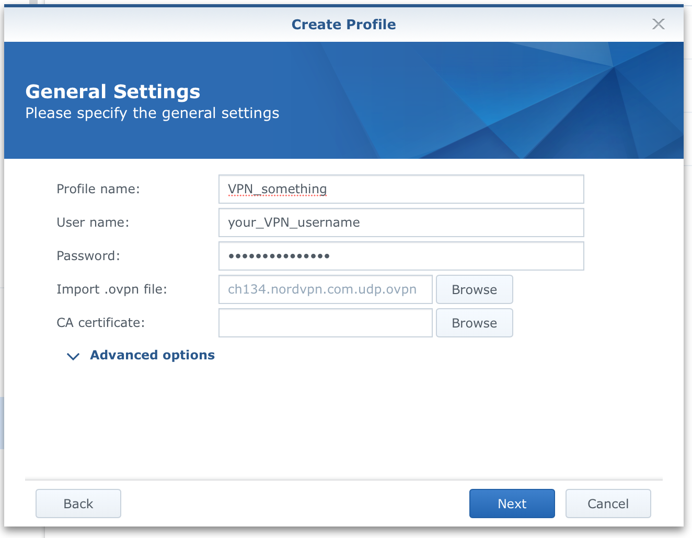The width and height of the screenshot is (692, 538).
Task: Click the 'Password:' label
Action: click(x=88, y=256)
